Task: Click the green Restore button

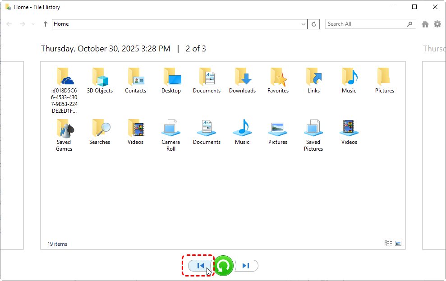Action: (223, 266)
